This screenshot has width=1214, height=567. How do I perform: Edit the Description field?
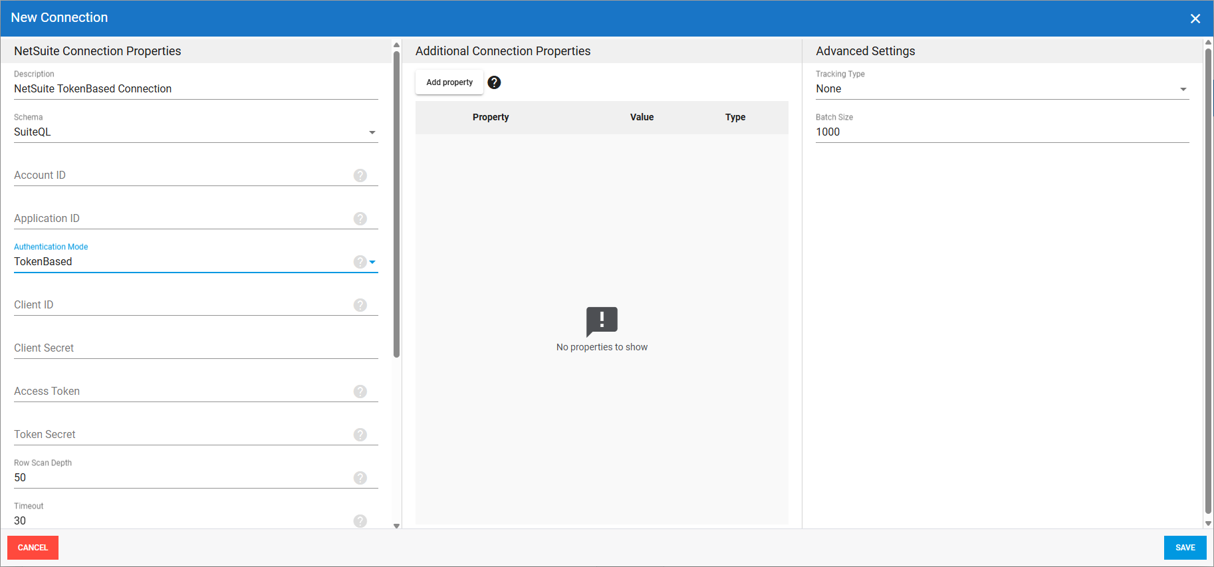click(x=196, y=89)
